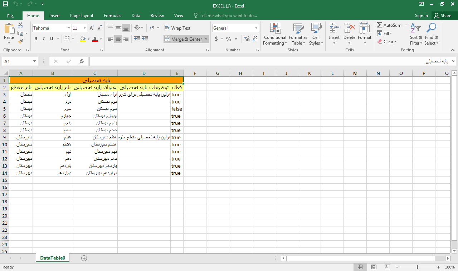Viewport: 458px width, 271px height.
Task: Click the Sign in link
Action: 421,16
